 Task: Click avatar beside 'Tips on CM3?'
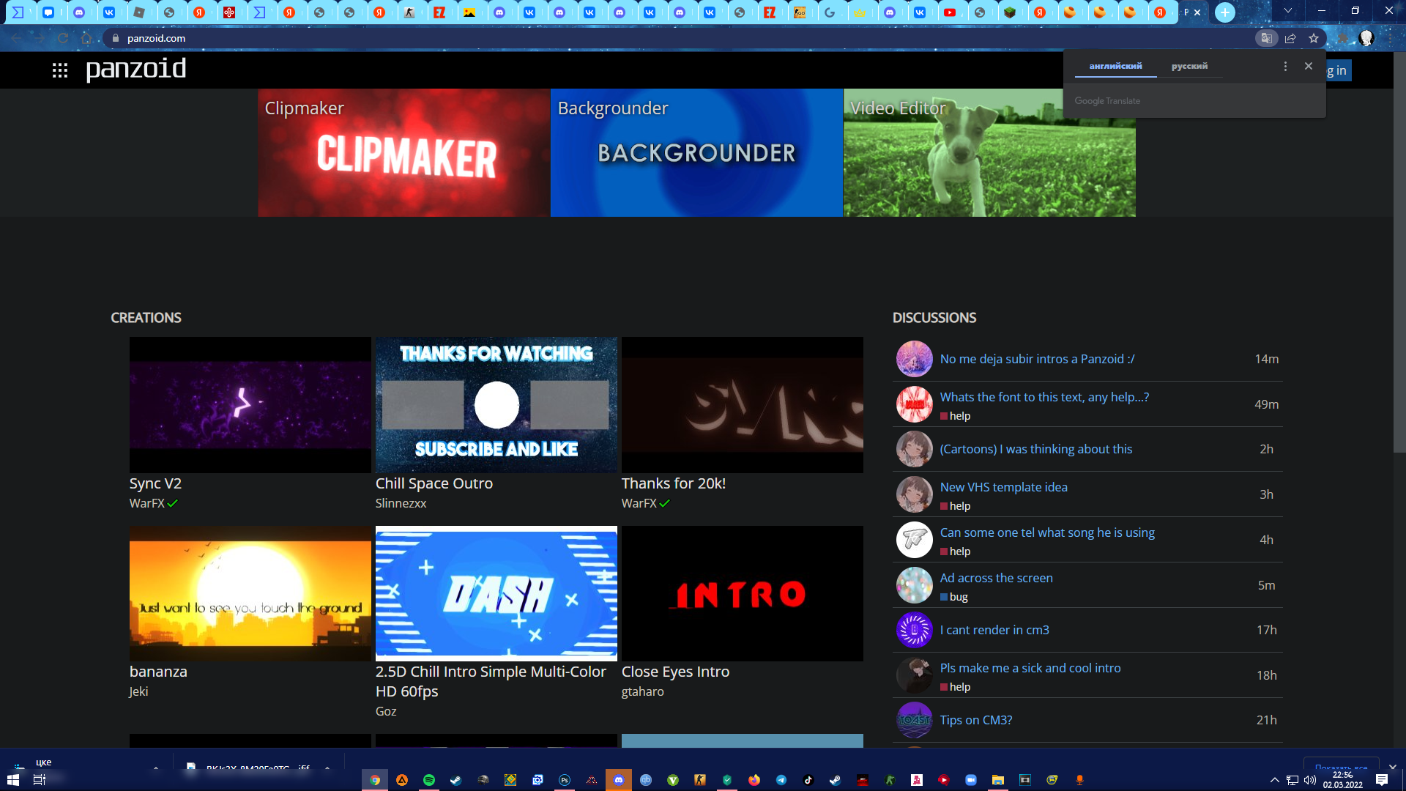click(x=914, y=720)
